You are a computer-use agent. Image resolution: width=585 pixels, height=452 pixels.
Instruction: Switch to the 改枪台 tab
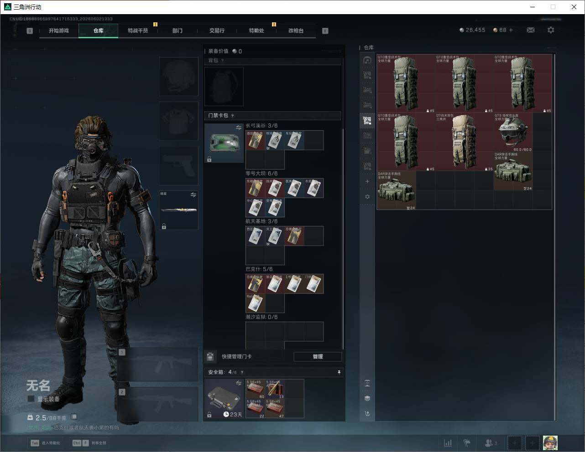(296, 31)
